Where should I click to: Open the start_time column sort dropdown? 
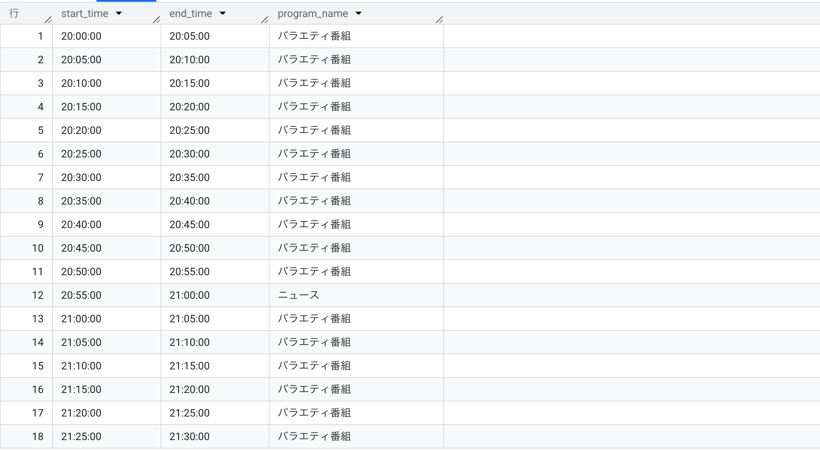[x=119, y=14]
